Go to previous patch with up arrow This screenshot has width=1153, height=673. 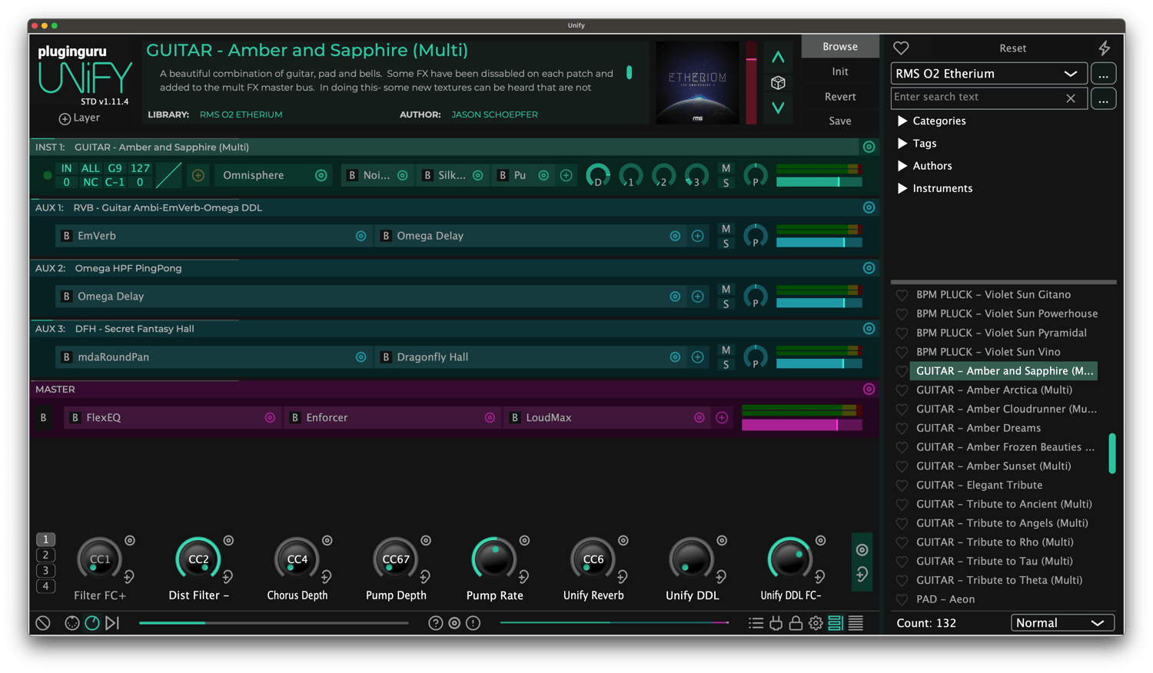[x=778, y=57]
